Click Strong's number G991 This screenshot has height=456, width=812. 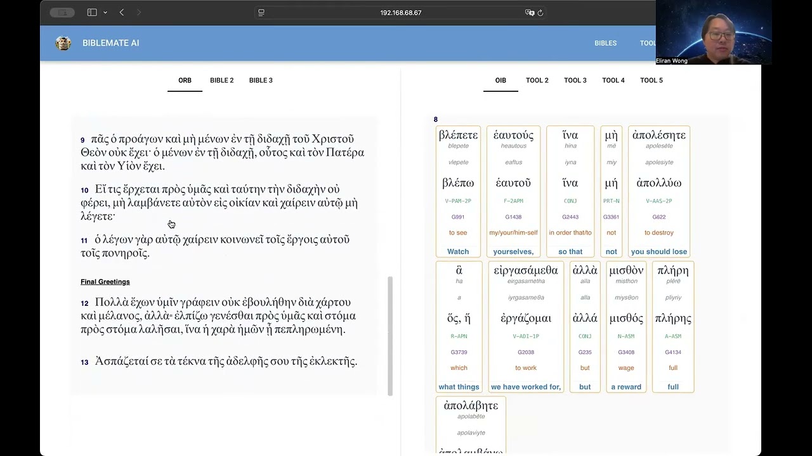point(458,217)
